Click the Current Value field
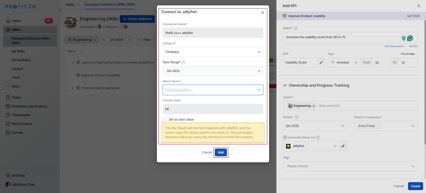The image size is (426, 193). tap(213, 109)
